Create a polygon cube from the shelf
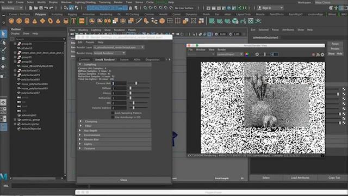The height and width of the screenshot is (196, 348). [x=19, y=21]
